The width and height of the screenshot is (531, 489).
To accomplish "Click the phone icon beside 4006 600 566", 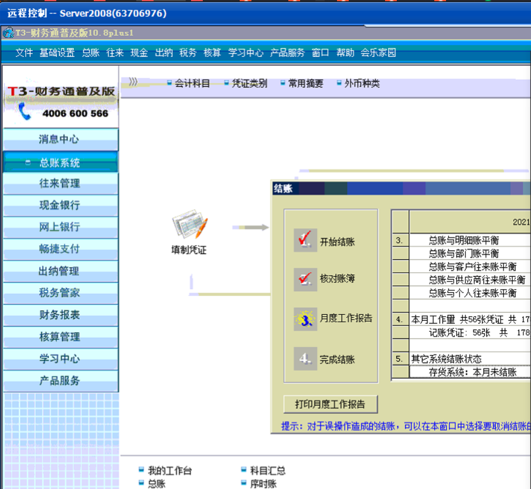I will tap(25, 112).
